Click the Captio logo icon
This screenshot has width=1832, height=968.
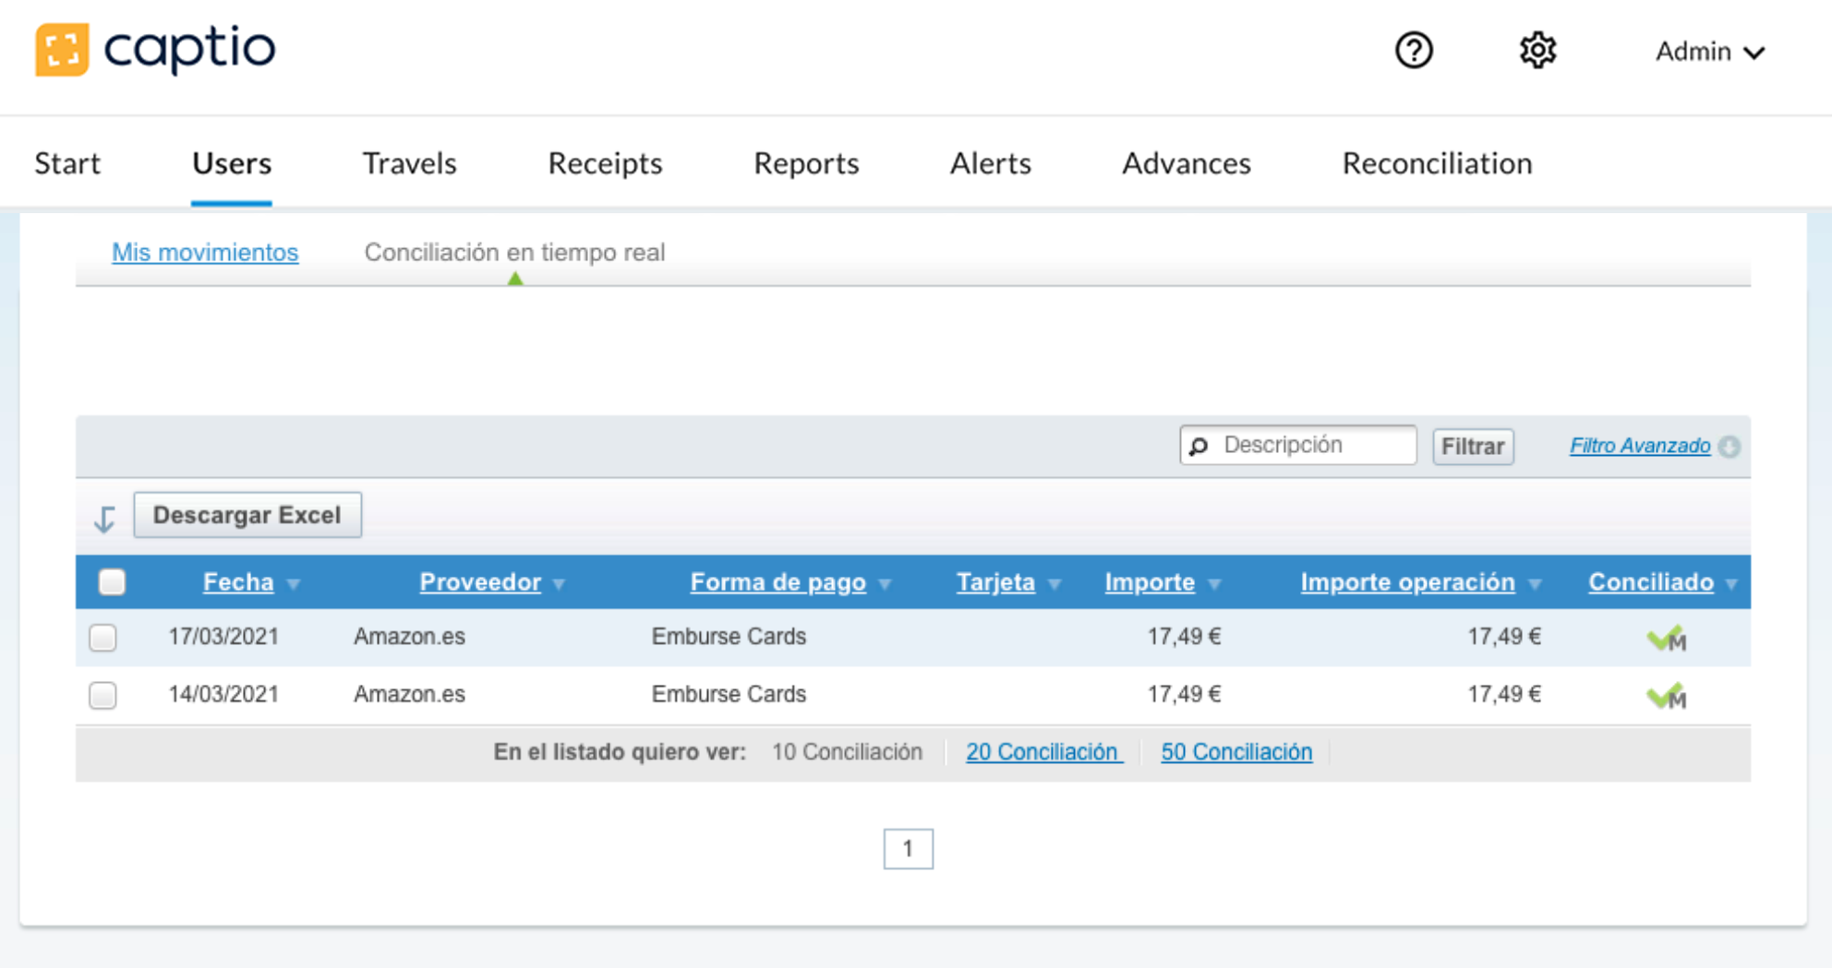pyautogui.click(x=62, y=50)
